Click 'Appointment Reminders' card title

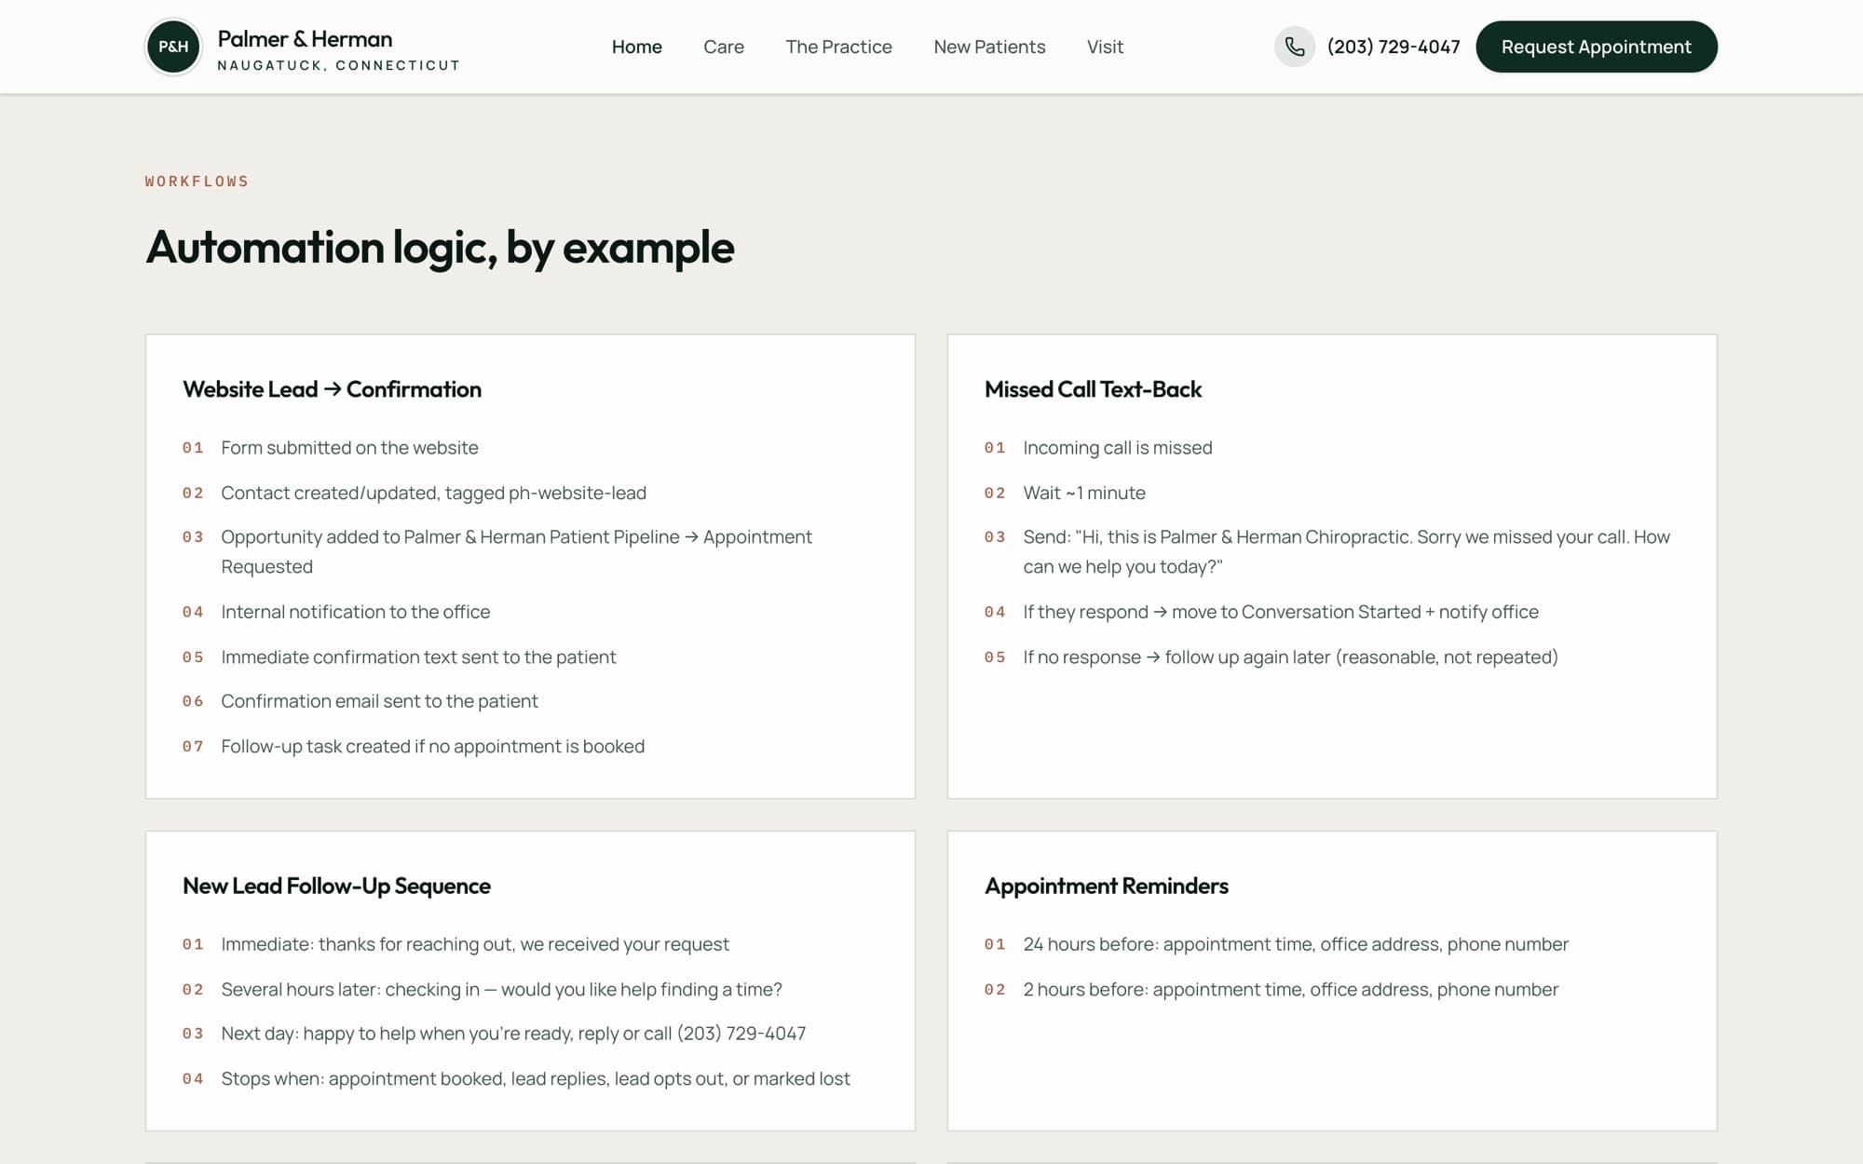[x=1106, y=886]
